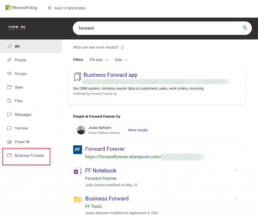This screenshot has width=258, height=217.
Task: Click the bookmark icon beside Business Forward app
Action: tap(78, 77)
